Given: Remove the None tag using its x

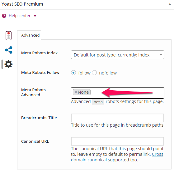Looking at the screenshot, I should [76, 92].
